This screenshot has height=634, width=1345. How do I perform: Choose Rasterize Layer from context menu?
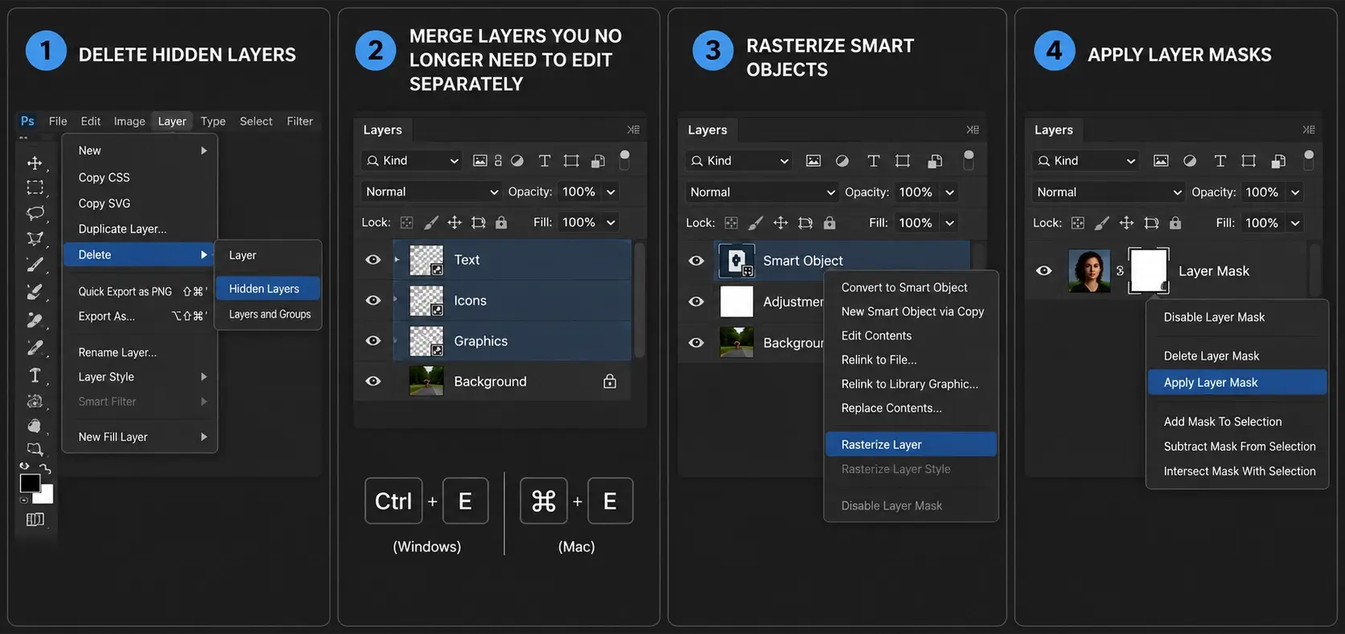pos(911,444)
